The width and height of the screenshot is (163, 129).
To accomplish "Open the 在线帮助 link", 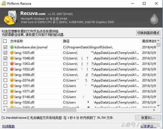I will 8,126.
